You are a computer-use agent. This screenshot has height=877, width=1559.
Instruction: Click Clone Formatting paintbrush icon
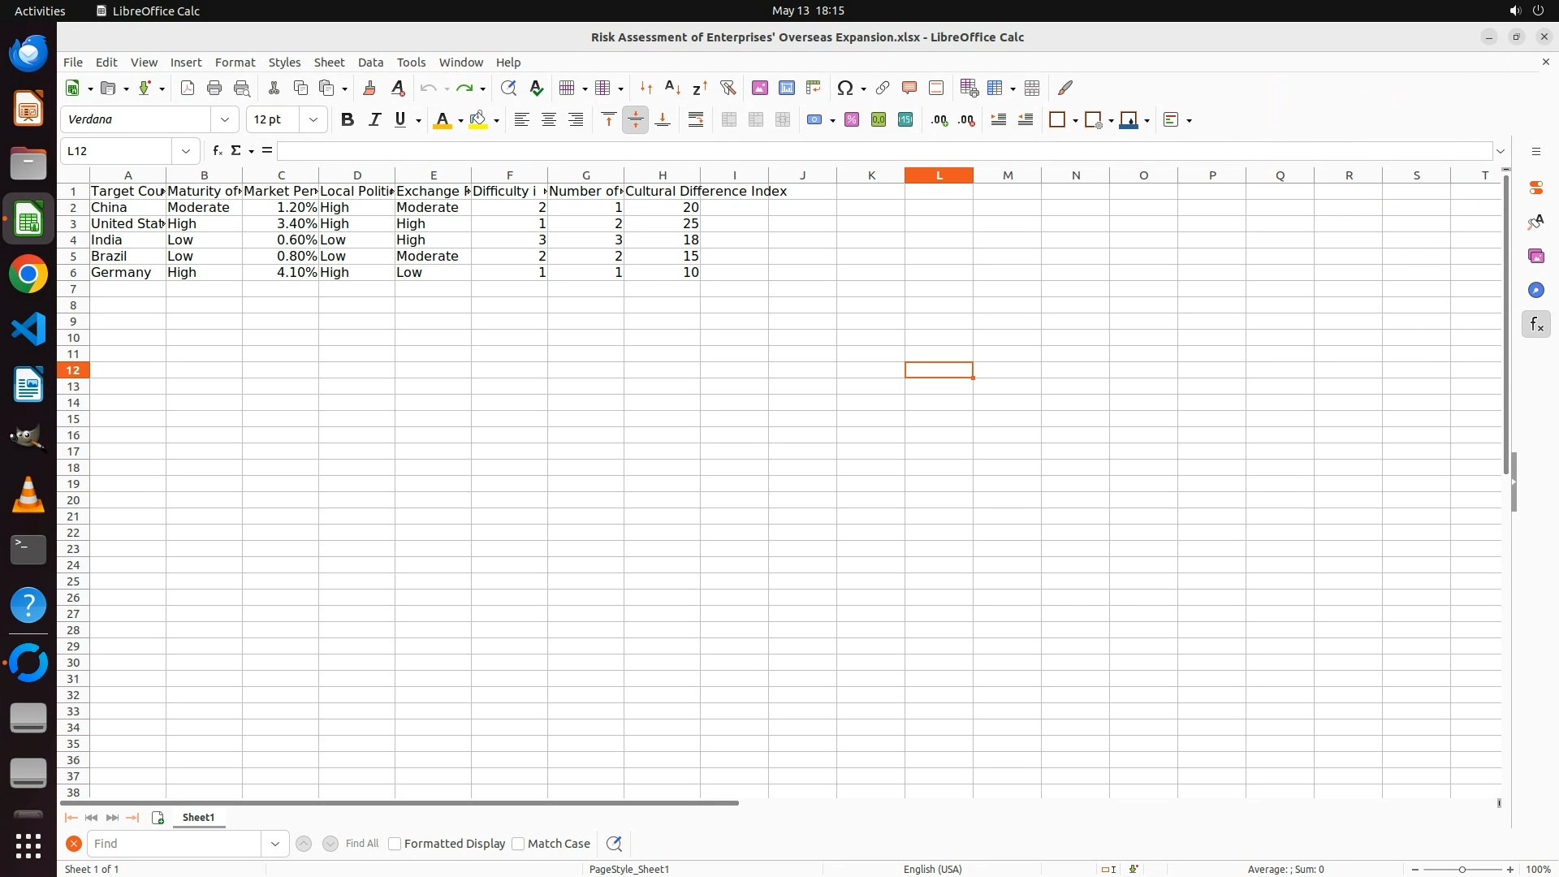click(x=369, y=88)
